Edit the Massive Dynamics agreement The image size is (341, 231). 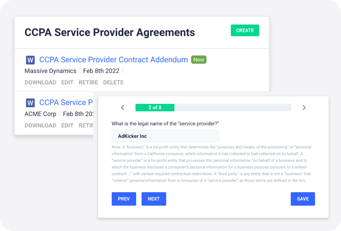67,82
